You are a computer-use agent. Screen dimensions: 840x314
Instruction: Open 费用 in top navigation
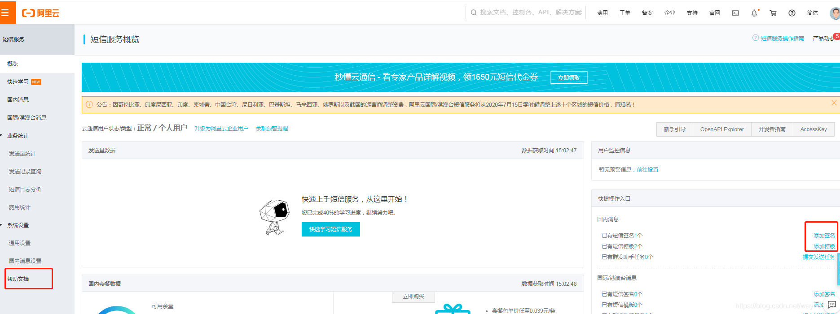(602, 13)
